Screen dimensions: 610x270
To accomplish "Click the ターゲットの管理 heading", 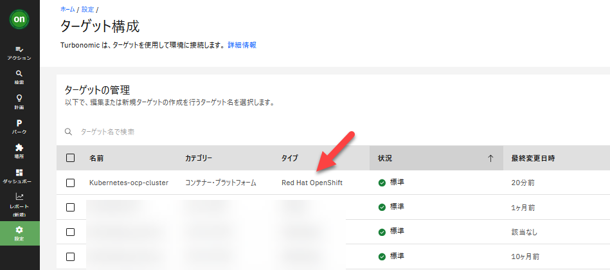I will (x=97, y=90).
